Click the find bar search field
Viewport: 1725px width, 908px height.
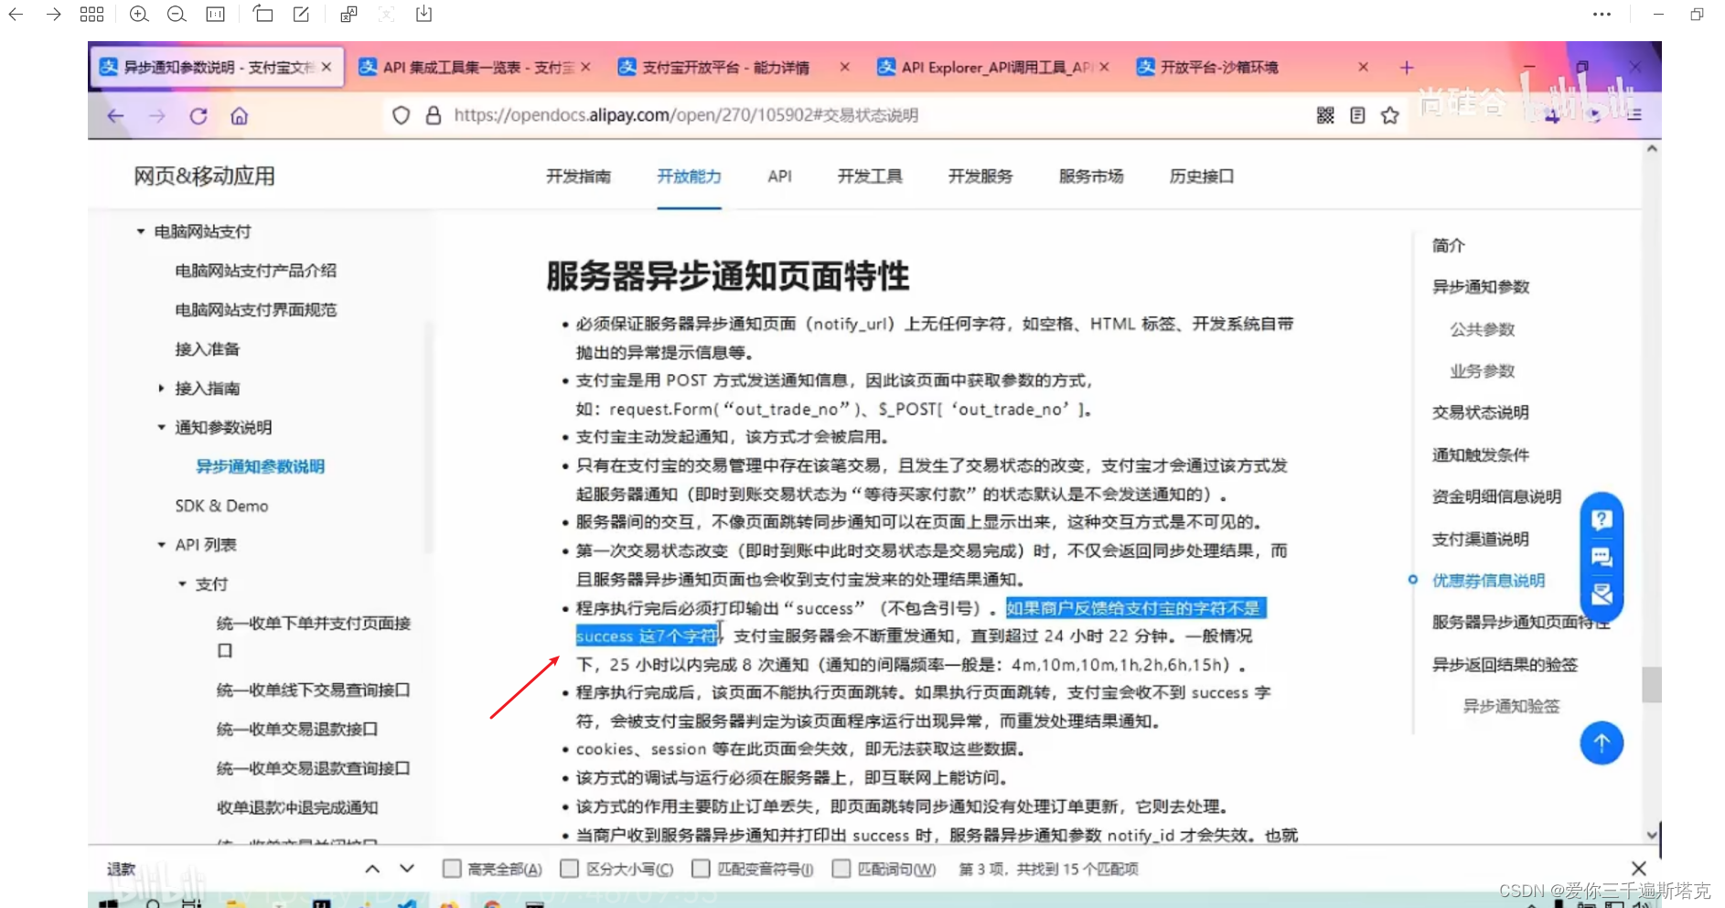229,869
